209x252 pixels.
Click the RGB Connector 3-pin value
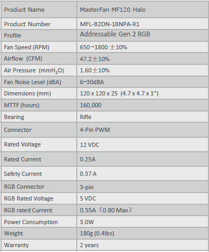(87, 187)
